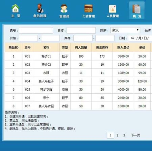Click the 购入数量 column header
152x151 pixels.
pos(81,48)
